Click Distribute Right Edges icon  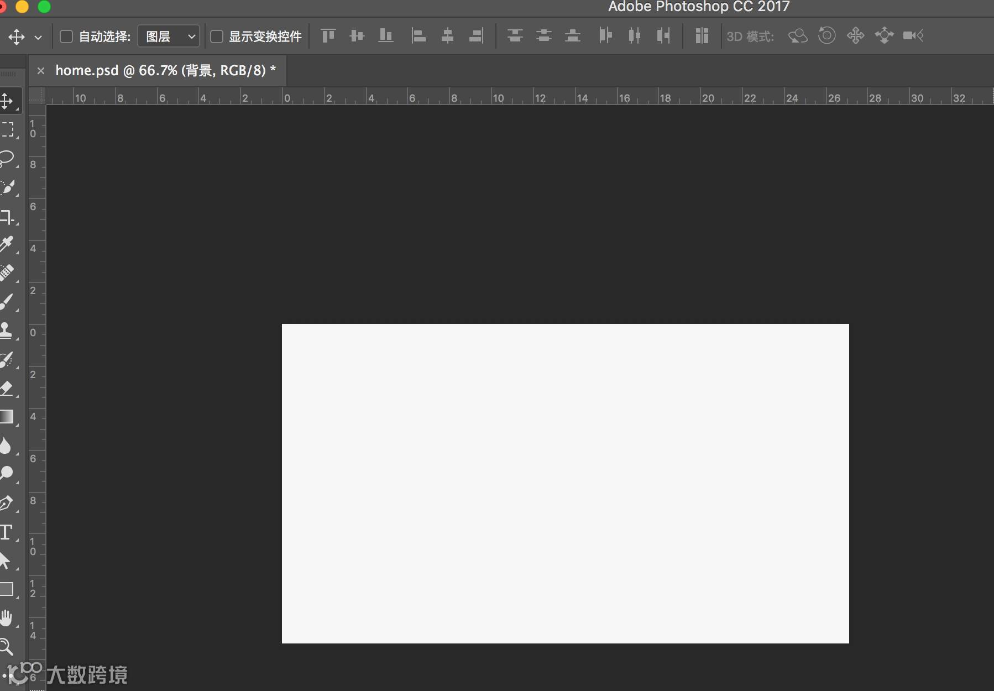[663, 36]
